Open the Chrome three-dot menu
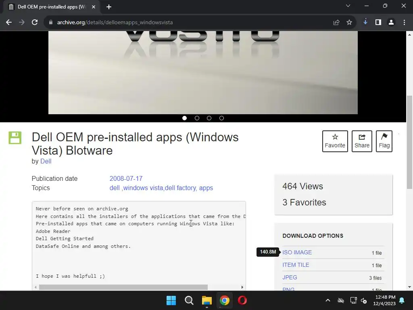 pyautogui.click(x=404, y=23)
